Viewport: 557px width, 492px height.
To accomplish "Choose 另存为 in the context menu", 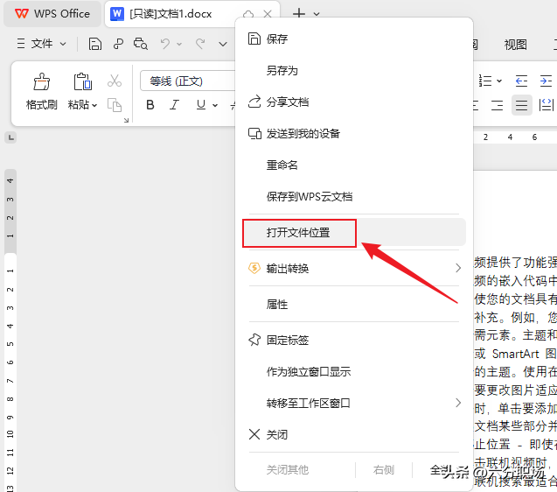I will click(x=354, y=70).
